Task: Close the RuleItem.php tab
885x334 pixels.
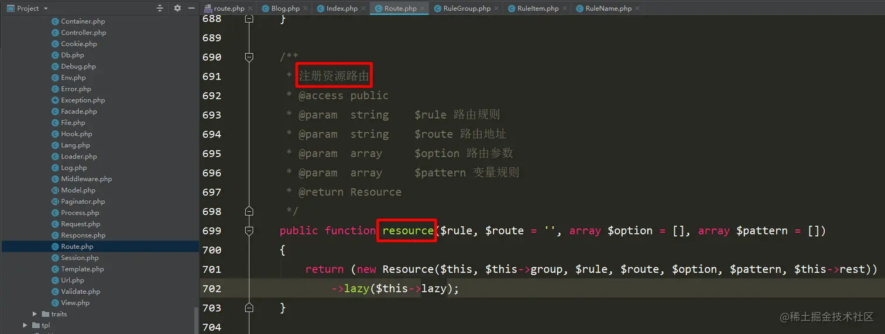Action: click(564, 9)
